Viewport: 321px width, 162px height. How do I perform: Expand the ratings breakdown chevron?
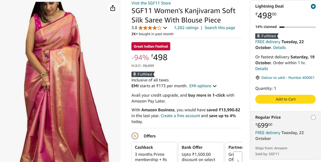coord(165,28)
